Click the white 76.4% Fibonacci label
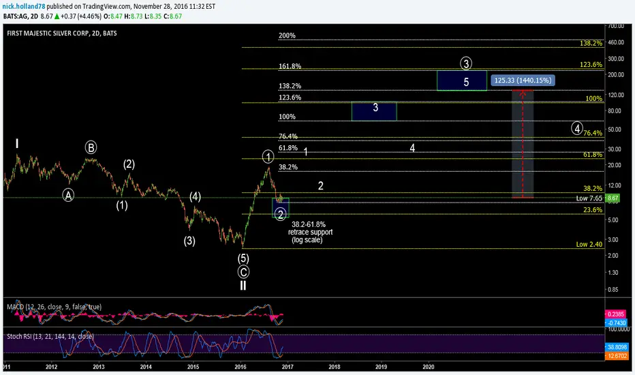The height and width of the screenshot is (375, 635). click(288, 136)
